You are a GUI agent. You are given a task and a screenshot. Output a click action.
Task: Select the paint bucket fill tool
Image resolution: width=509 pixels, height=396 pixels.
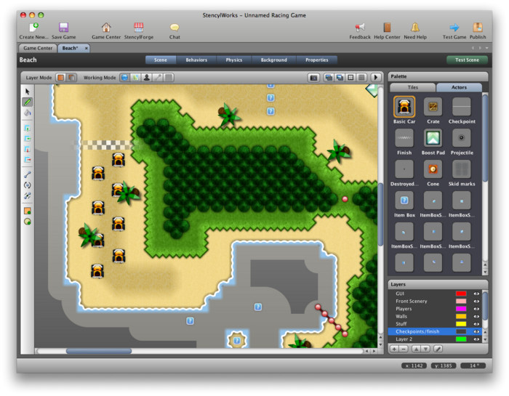28,113
